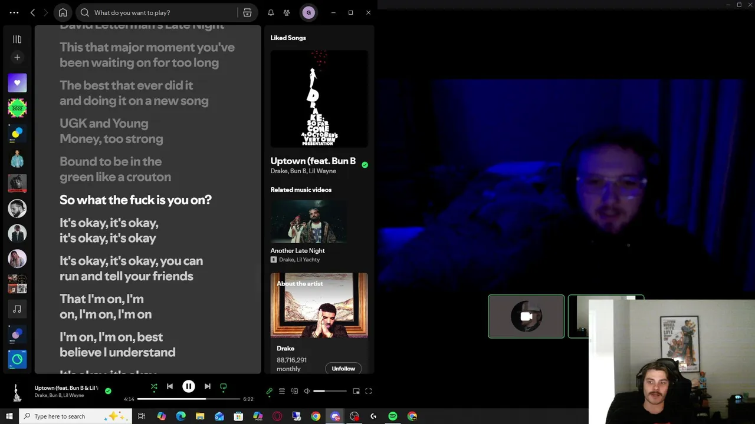Seek on the song progress bar
The width and height of the screenshot is (755, 424).
(189, 399)
